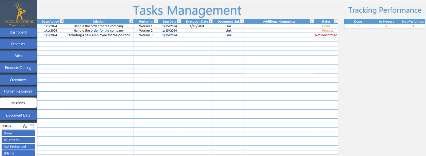Open the Sales section
426x156 pixels.
coord(18,56)
